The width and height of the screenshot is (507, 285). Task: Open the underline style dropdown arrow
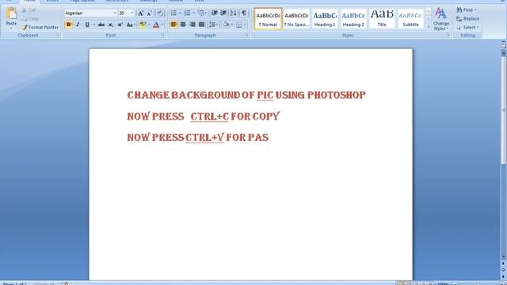pyautogui.click(x=93, y=25)
